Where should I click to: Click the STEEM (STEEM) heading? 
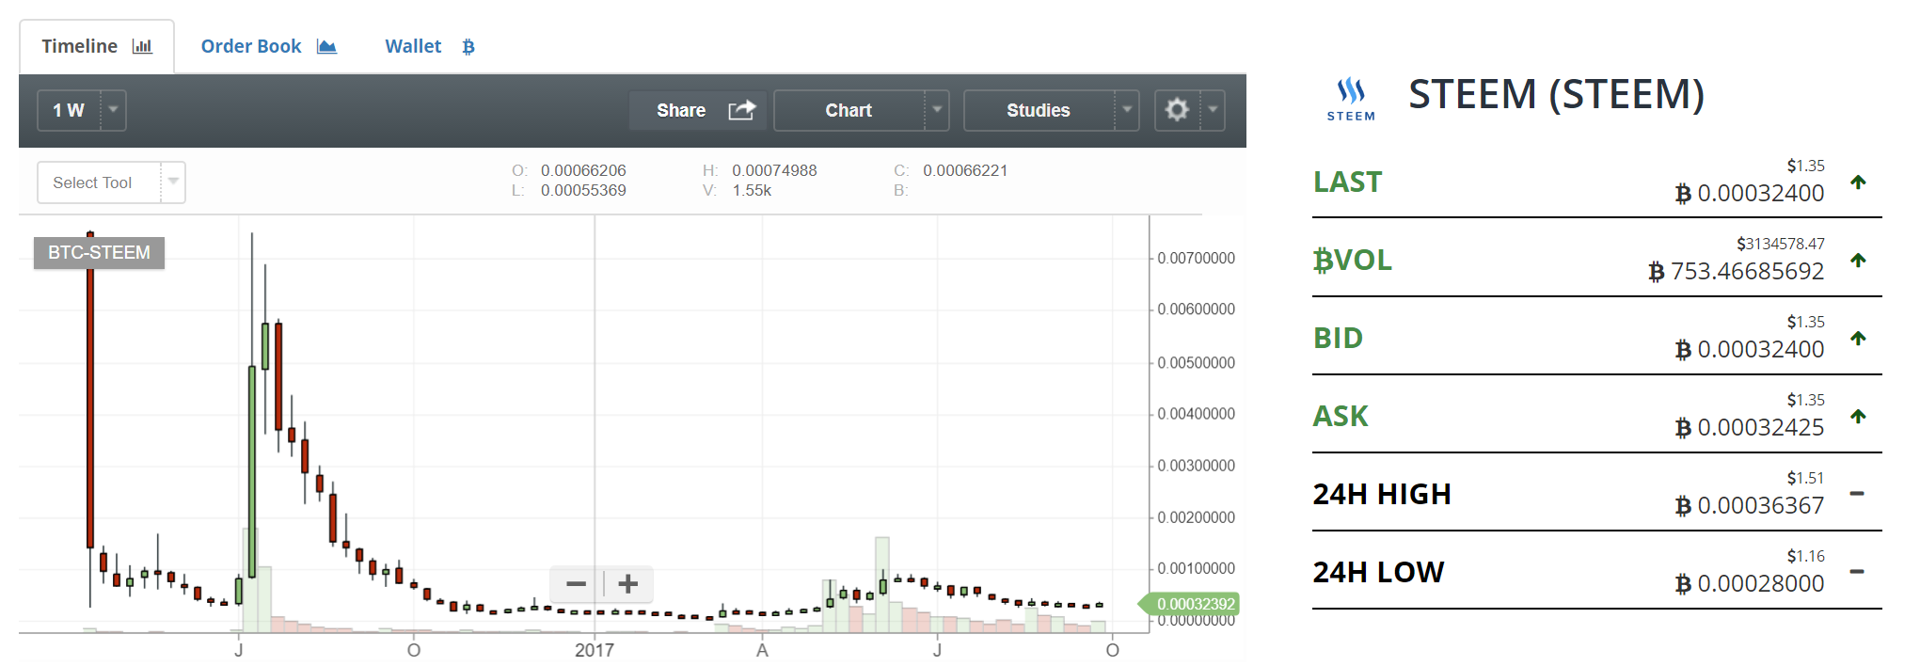[1556, 95]
